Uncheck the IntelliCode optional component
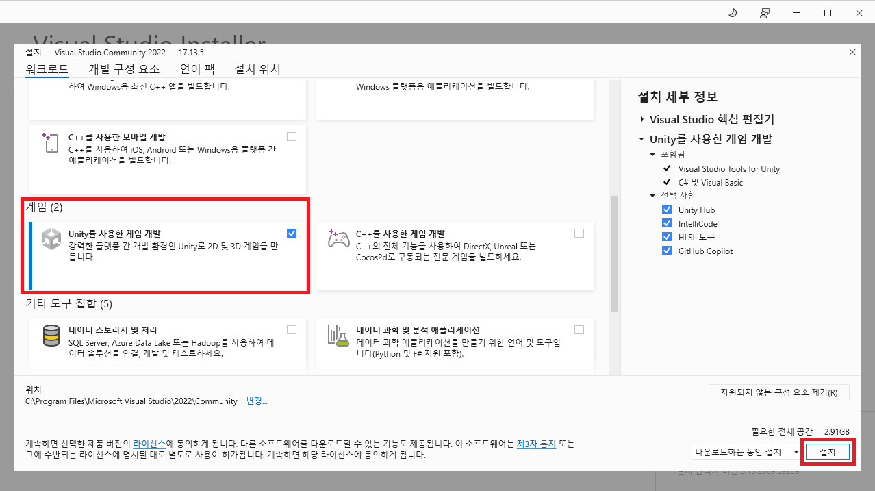 [x=667, y=223]
